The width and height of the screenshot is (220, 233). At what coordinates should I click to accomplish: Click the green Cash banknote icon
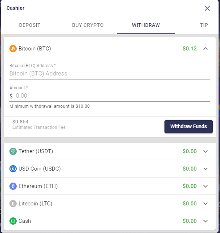click(13, 221)
